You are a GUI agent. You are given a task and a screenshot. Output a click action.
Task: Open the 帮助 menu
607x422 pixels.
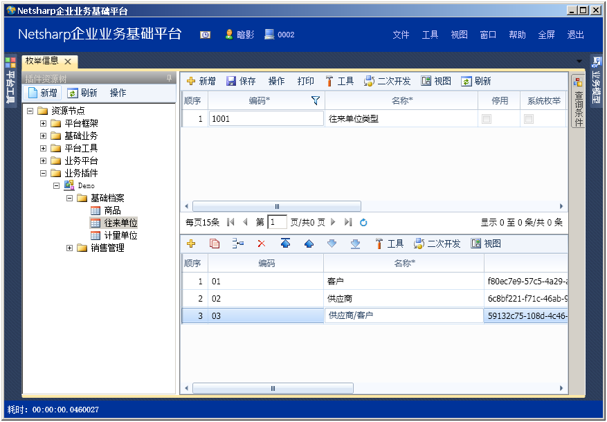click(517, 35)
